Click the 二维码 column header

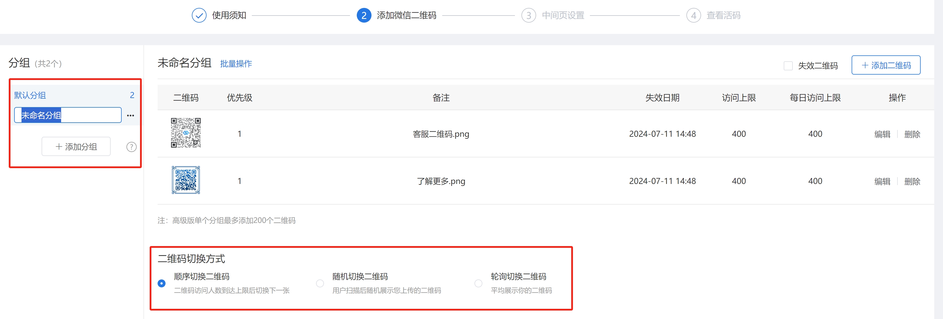tap(186, 97)
